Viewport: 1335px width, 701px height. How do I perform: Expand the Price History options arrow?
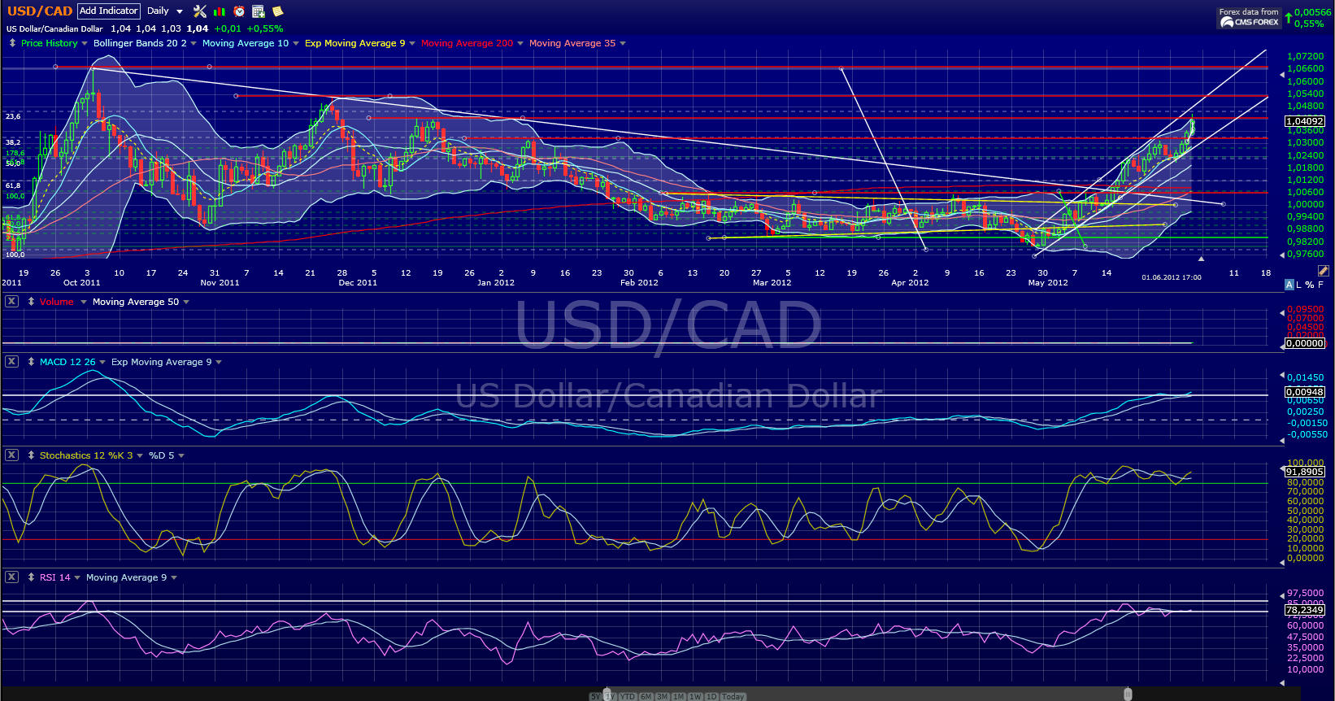[84, 43]
